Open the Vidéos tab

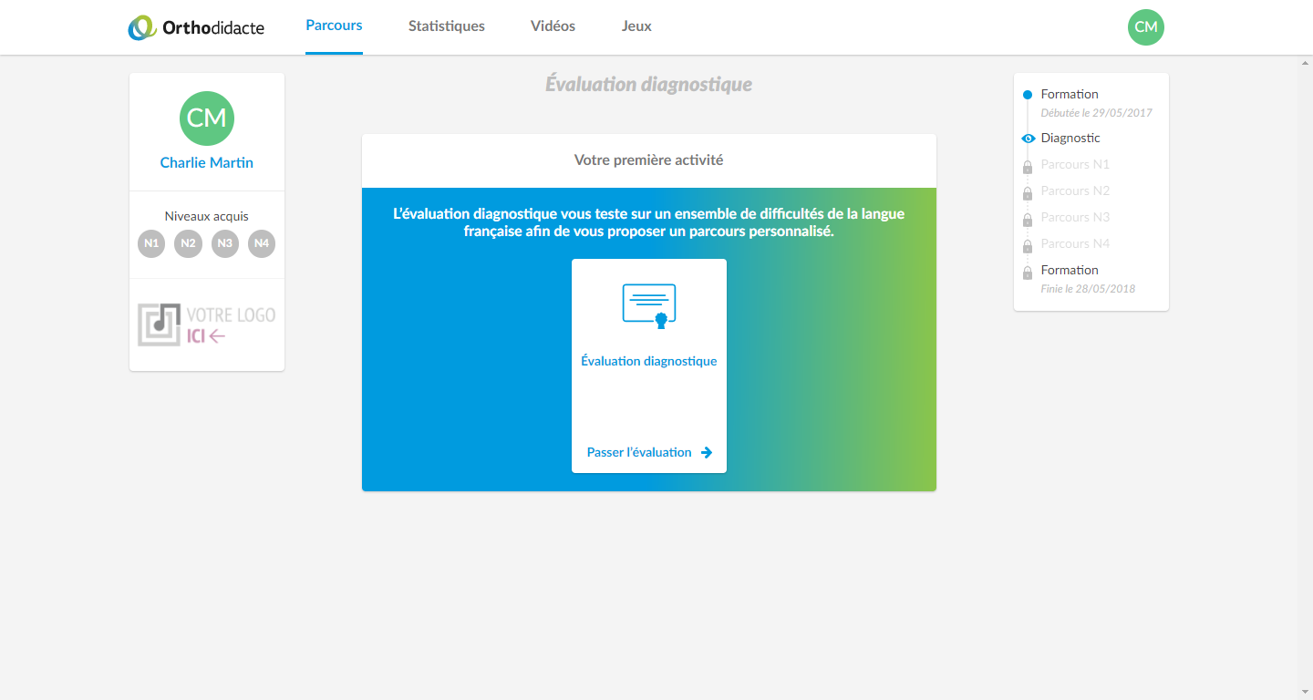click(553, 26)
